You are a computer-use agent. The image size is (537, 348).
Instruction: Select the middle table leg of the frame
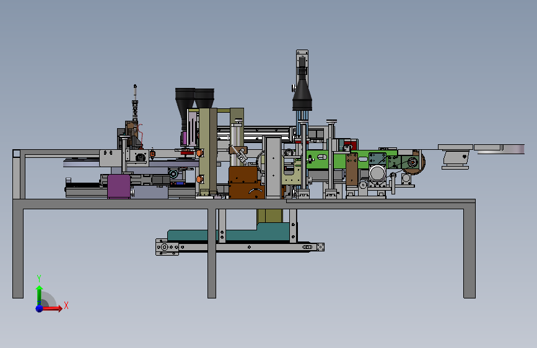[212, 253]
